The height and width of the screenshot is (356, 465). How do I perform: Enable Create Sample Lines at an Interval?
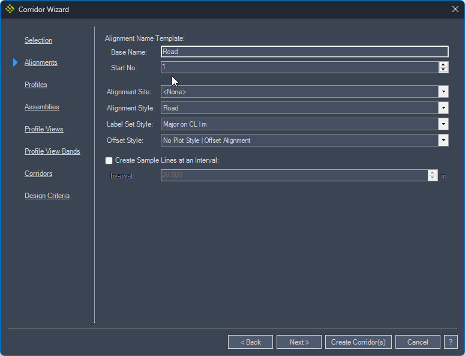point(109,160)
